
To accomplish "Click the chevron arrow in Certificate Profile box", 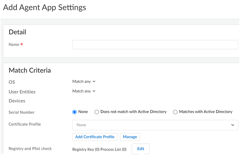I will point(233,125).
